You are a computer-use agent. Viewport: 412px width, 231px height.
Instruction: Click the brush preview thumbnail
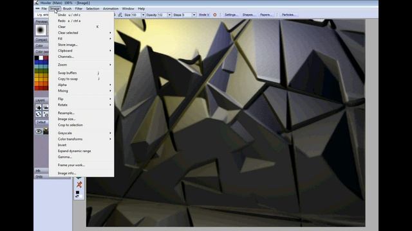point(41,30)
